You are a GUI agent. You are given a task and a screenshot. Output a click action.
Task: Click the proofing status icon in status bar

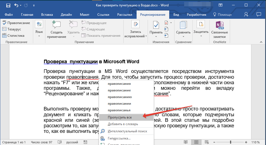point(59,142)
